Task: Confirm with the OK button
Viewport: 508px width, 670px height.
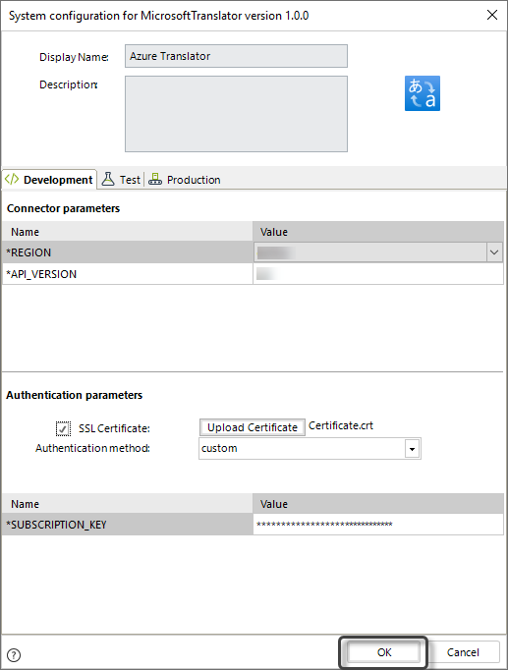Action: coord(383,652)
